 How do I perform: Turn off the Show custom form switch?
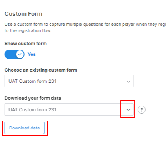(x=15, y=54)
